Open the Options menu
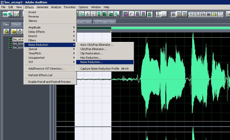 click(x=83, y=7)
